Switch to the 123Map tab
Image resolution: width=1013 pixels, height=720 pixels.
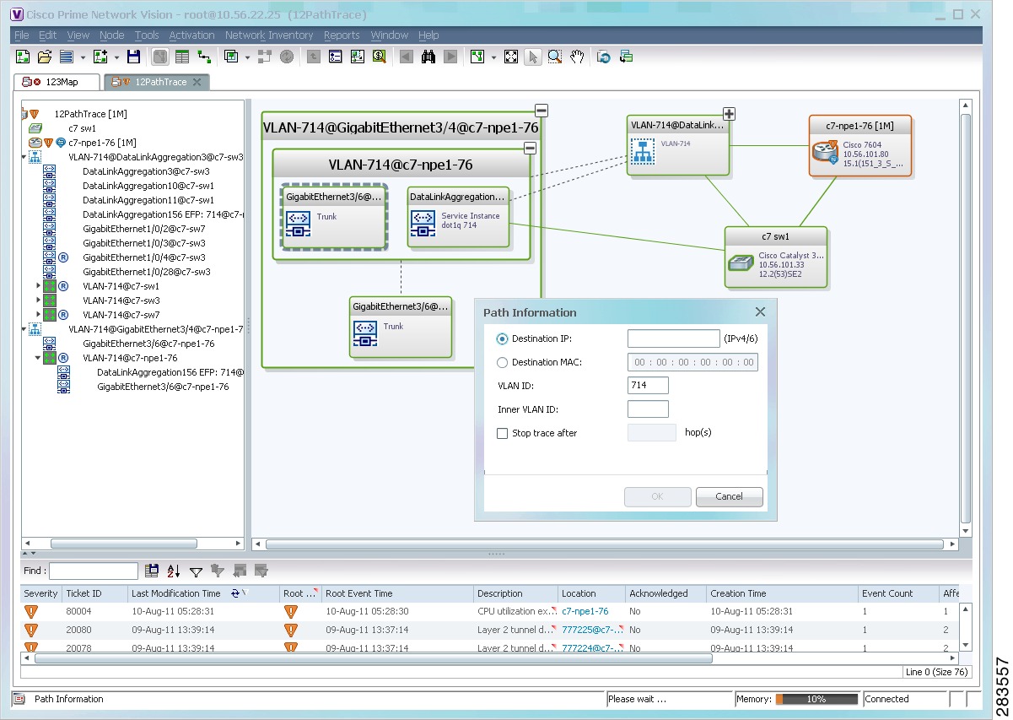tap(56, 82)
